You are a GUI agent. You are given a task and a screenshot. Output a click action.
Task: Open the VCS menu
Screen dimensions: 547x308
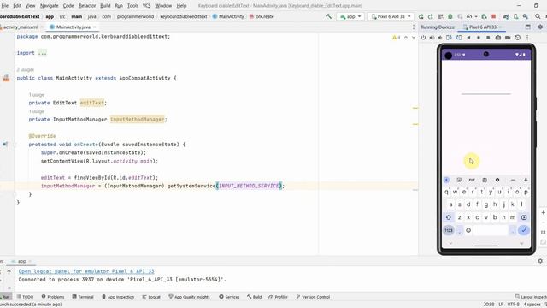[146, 6]
